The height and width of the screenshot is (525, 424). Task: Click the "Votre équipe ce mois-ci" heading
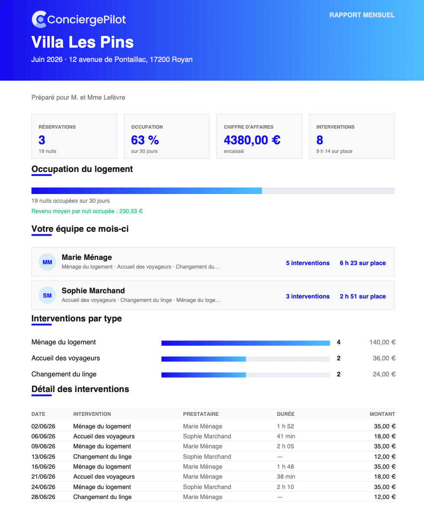tap(80, 229)
